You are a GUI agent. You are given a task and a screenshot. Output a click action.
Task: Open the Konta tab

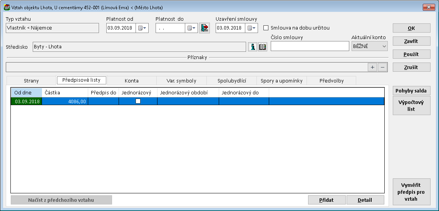tap(131, 81)
